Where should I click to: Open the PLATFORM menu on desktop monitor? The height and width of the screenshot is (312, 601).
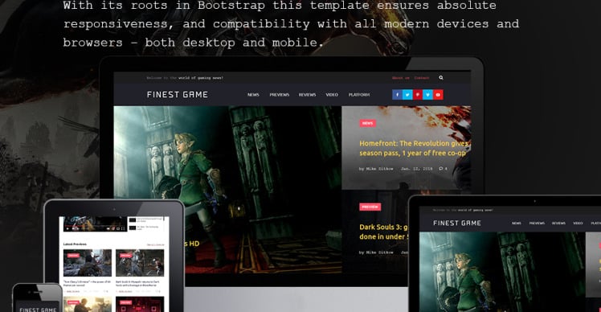click(359, 95)
